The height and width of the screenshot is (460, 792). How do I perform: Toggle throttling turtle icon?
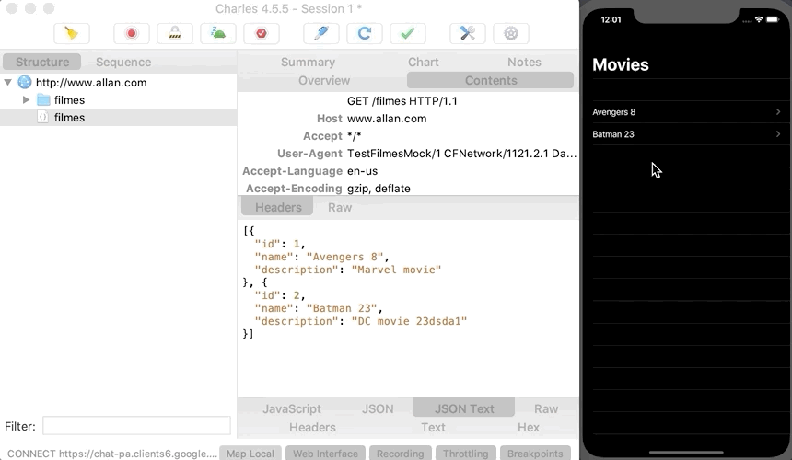coord(218,33)
